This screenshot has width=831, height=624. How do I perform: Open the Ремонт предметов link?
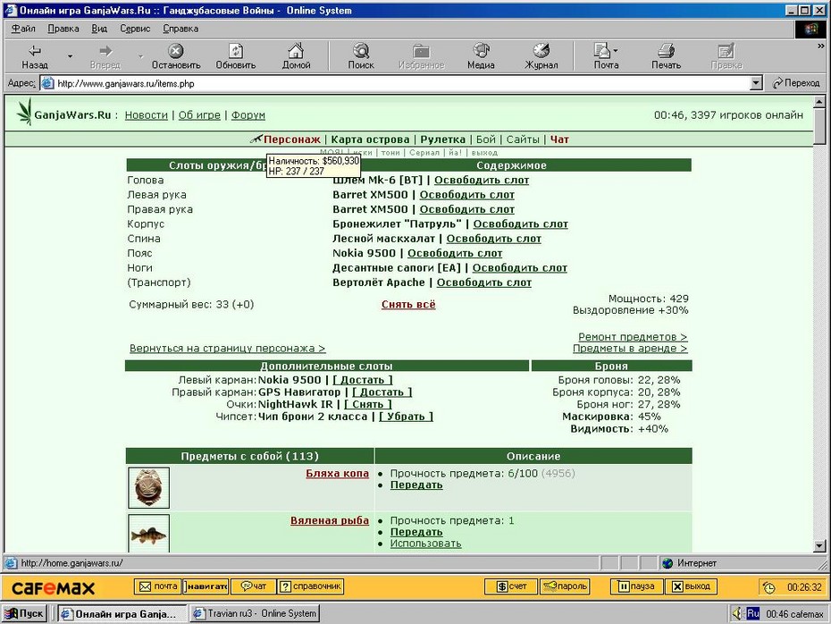[x=633, y=337]
